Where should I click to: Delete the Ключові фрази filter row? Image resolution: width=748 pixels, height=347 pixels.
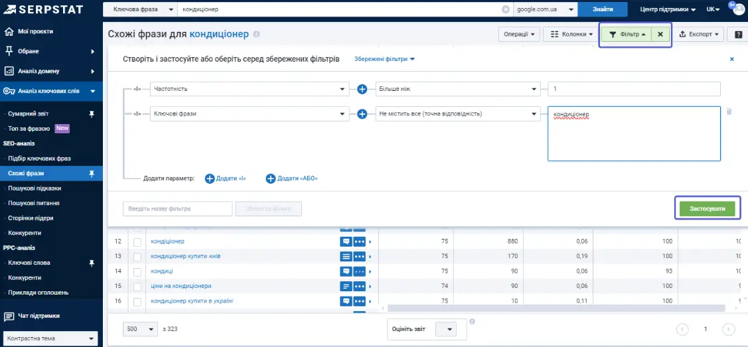729,111
